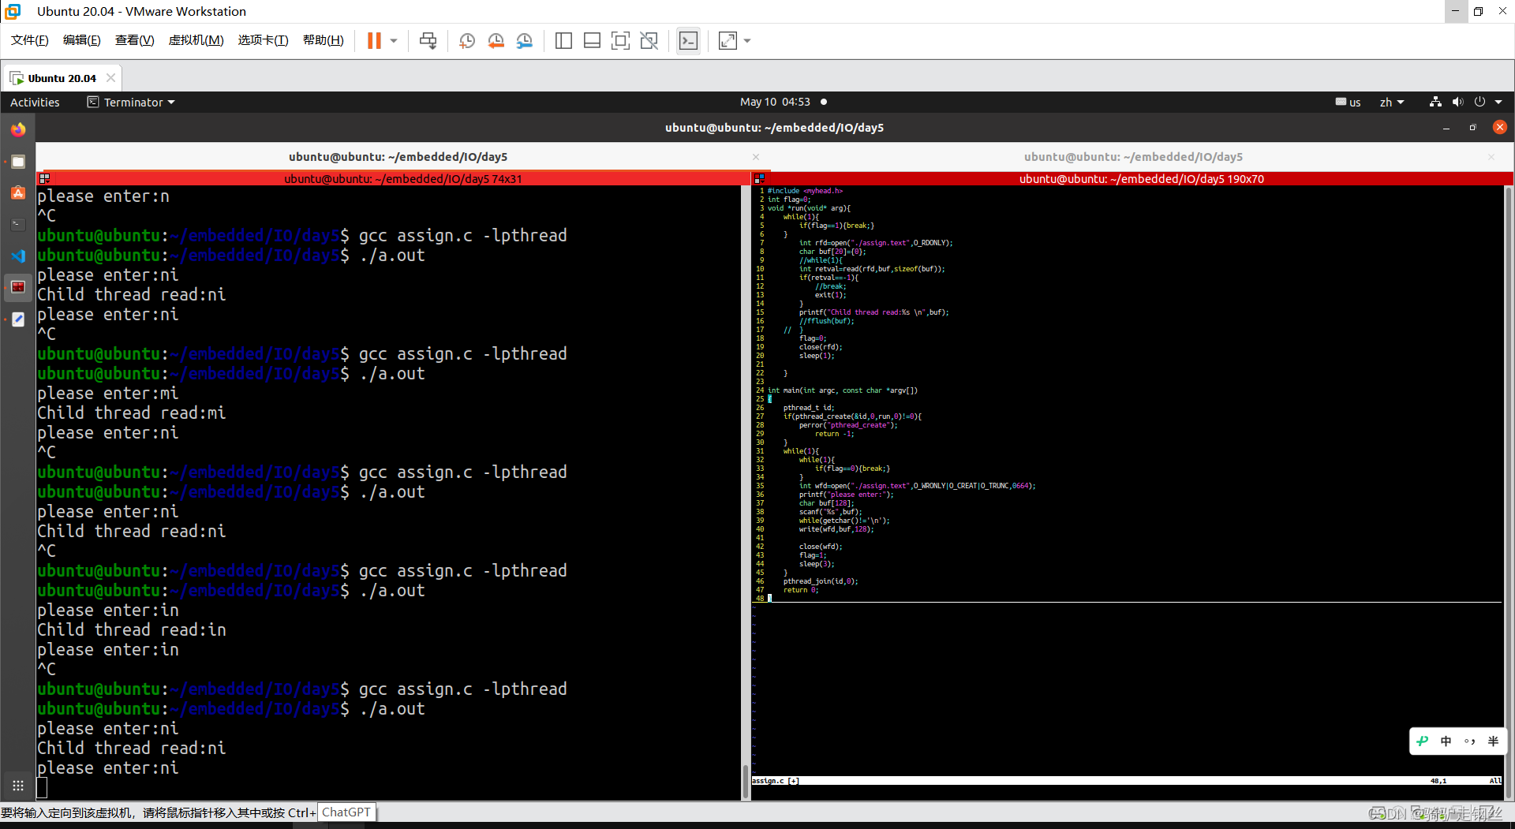Pause the virtual machine with the orange pause icon
The image size is (1515, 829).
point(374,40)
